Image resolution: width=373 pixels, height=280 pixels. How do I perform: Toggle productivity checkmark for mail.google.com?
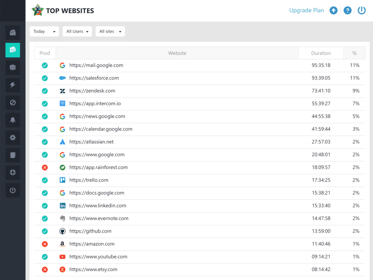pyautogui.click(x=45, y=65)
